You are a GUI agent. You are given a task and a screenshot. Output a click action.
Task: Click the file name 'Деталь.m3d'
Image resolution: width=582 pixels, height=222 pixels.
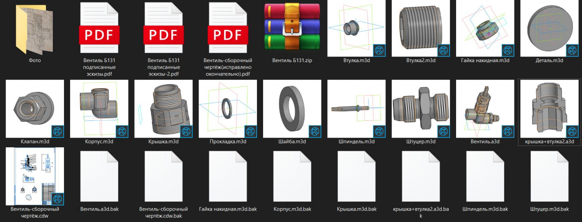(x=549, y=60)
